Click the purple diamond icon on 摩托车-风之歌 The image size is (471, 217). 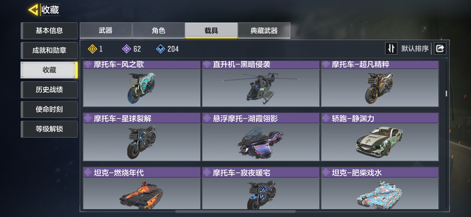tap(88, 64)
